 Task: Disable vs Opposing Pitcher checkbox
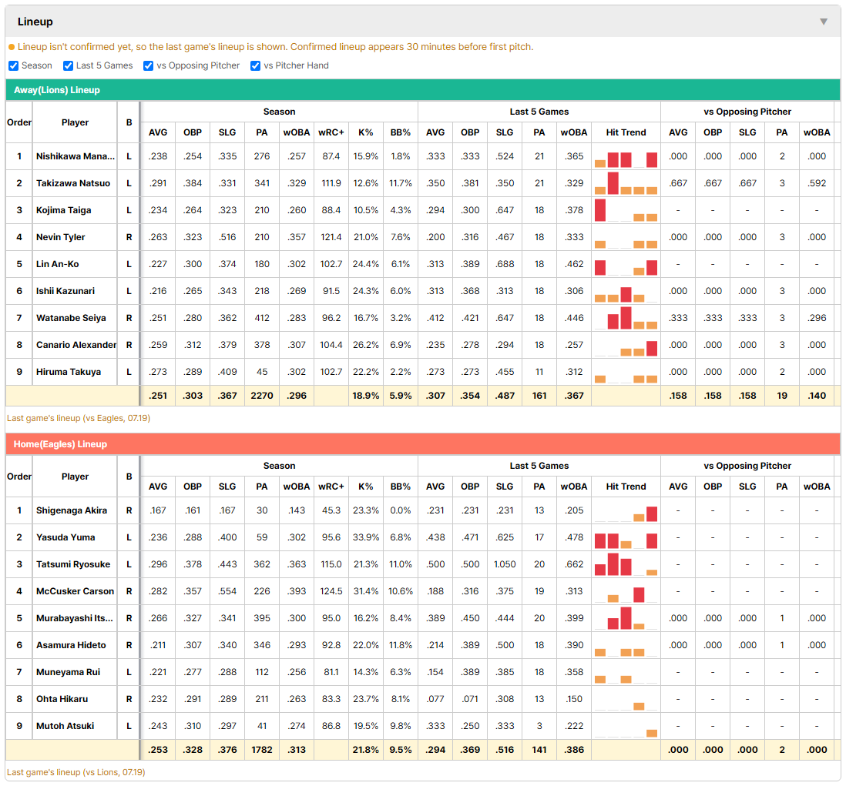[148, 65]
